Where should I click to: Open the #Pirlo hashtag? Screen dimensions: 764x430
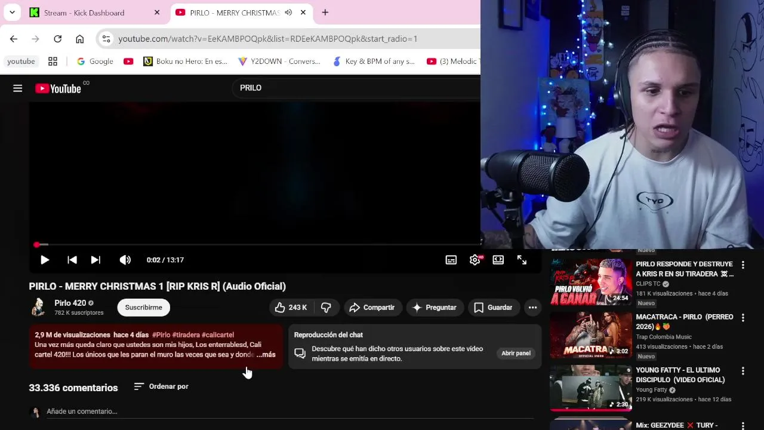click(161, 335)
